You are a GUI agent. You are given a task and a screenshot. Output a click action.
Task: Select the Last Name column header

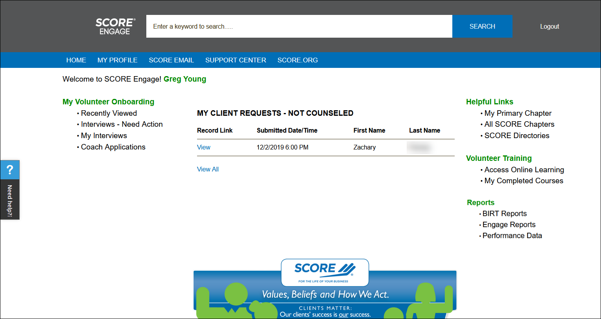(x=424, y=130)
